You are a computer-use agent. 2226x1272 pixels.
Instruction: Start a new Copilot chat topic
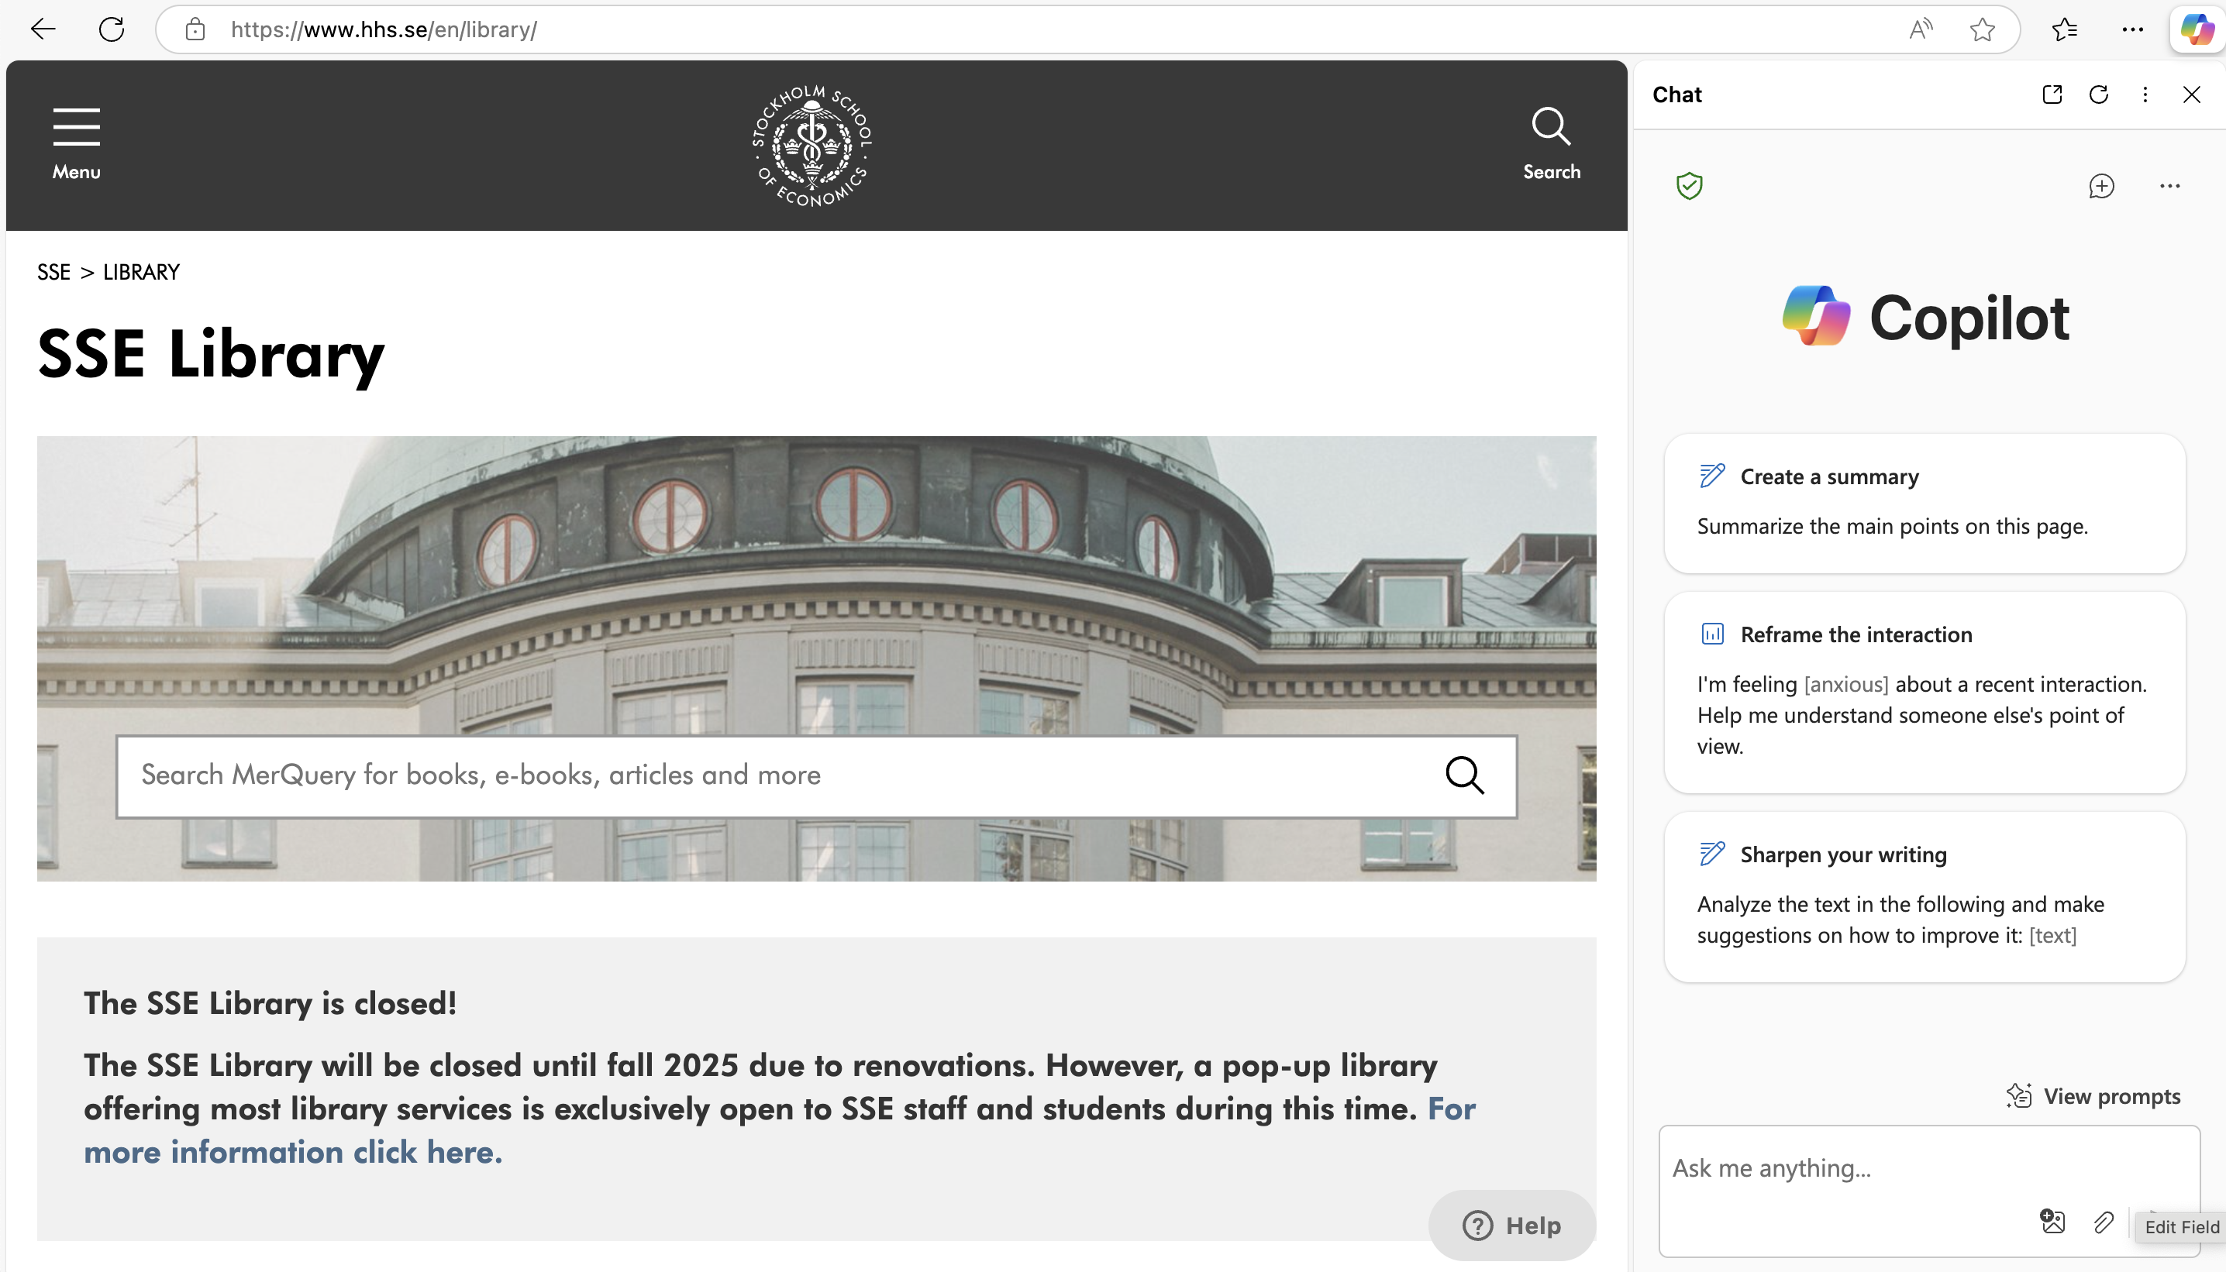click(2101, 185)
